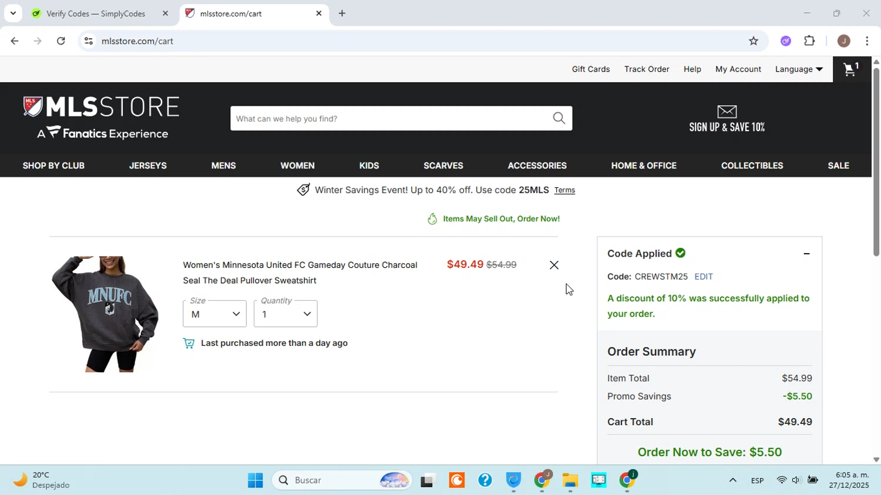Click the Track Order link
The width and height of the screenshot is (881, 495).
coord(647,69)
